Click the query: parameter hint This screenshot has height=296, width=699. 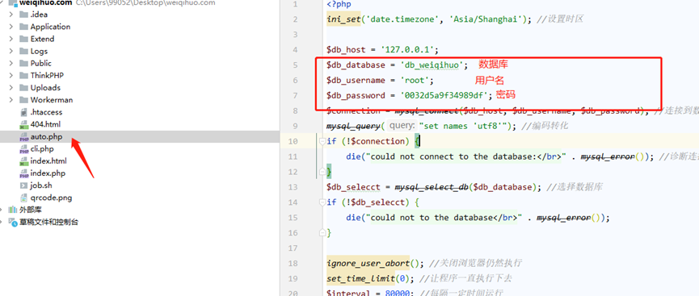[x=402, y=126]
